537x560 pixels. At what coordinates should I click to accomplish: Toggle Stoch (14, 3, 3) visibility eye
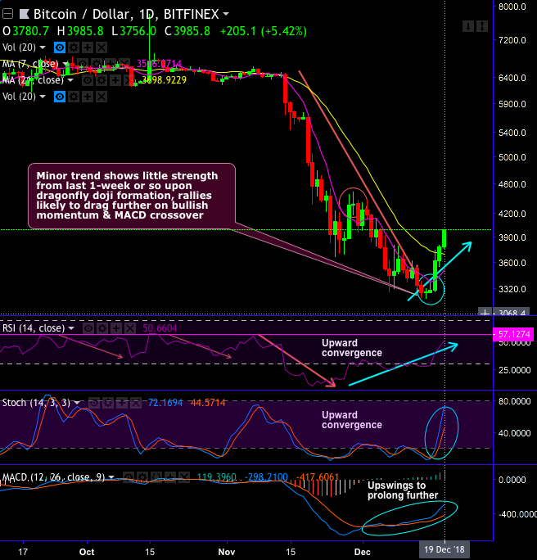[x=94, y=403]
